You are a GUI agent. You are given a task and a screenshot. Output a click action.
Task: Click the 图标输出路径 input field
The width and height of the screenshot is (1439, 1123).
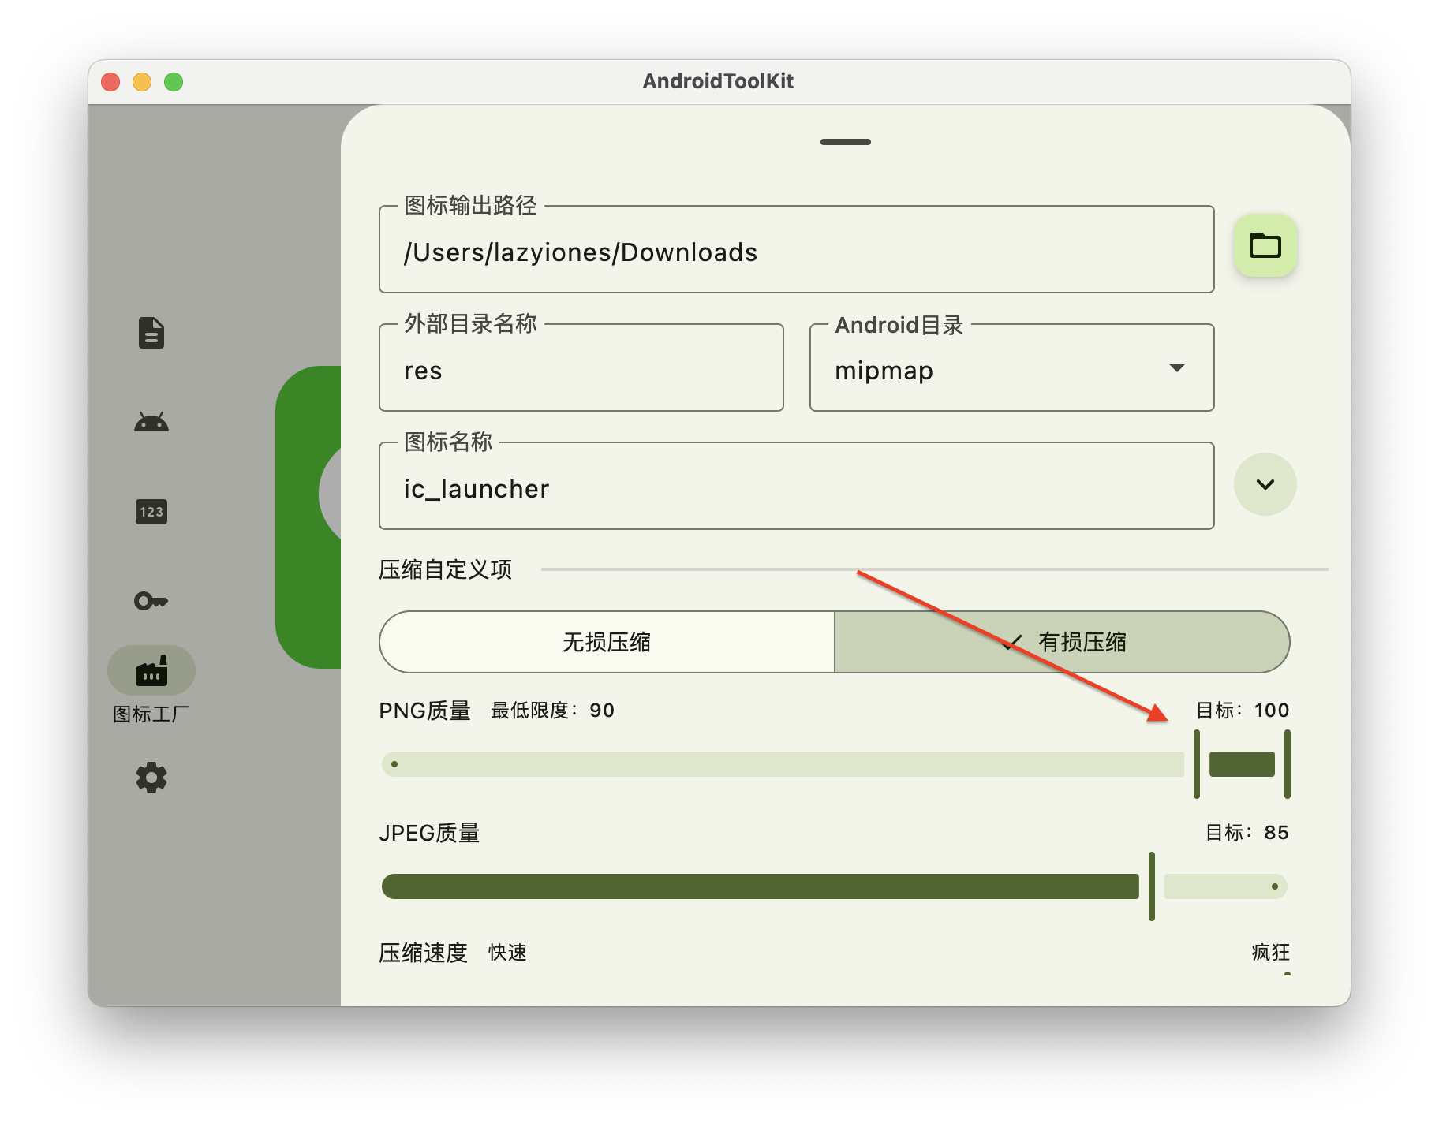click(x=796, y=250)
